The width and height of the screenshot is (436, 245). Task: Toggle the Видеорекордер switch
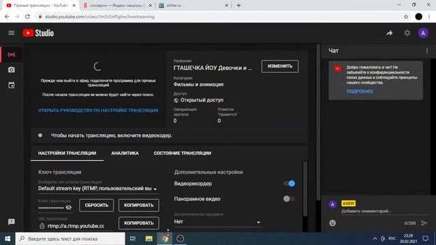point(289,183)
